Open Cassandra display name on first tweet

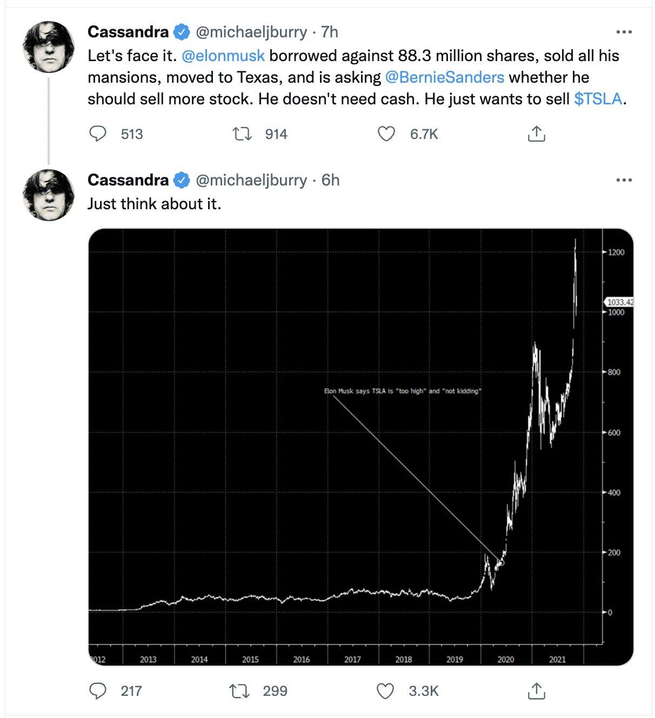[128, 32]
